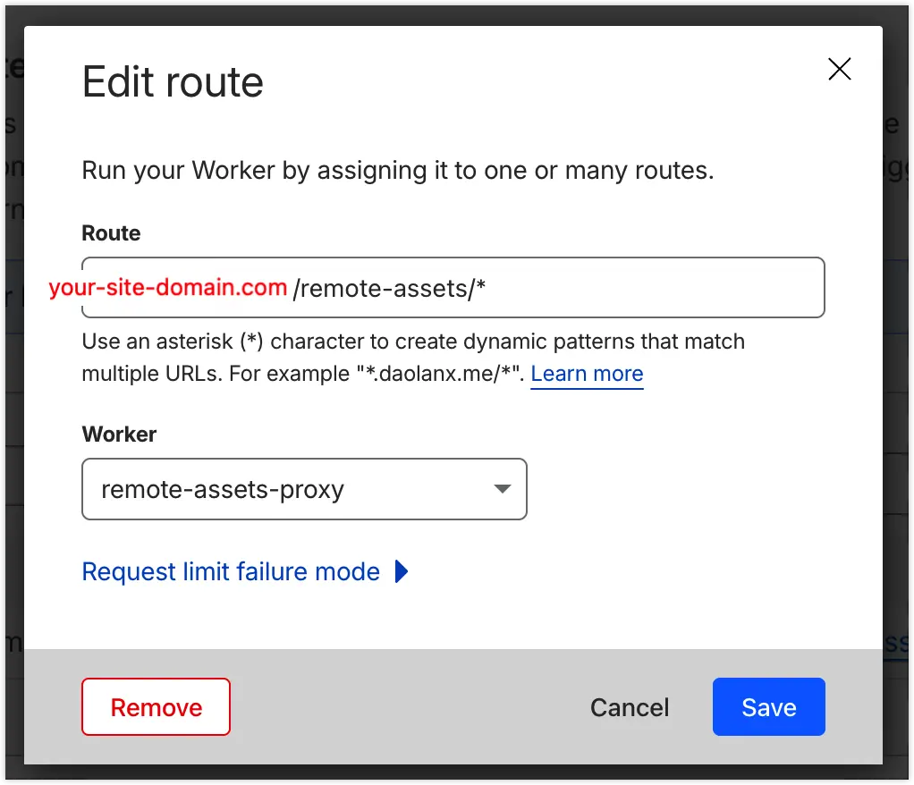Click the gray footer between Remove and Cancel
Image resolution: width=914 pixels, height=785 pixels.
coord(402,707)
